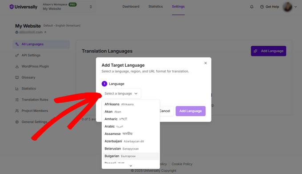
Task: Choose Amharic from the language list
Action: point(131,119)
